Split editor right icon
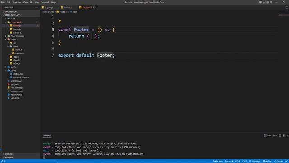 287,7
